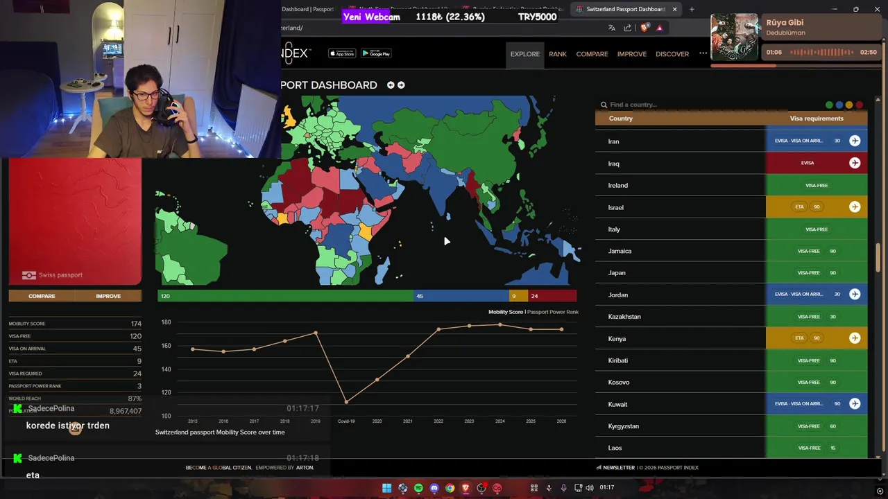888x499 pixels.
Task: Click BECOME A GLOBAL CITIZEN footer link
Action: 219,468
